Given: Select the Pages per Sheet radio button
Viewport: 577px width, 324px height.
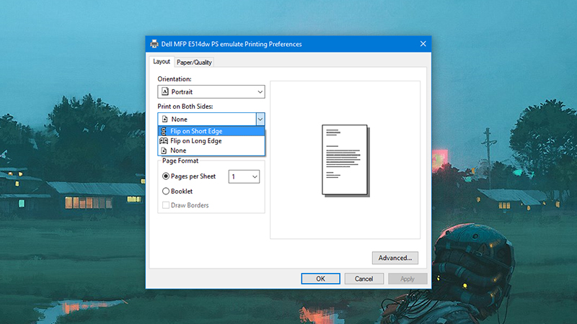Looking at the screenshot, I should (166, 176).
